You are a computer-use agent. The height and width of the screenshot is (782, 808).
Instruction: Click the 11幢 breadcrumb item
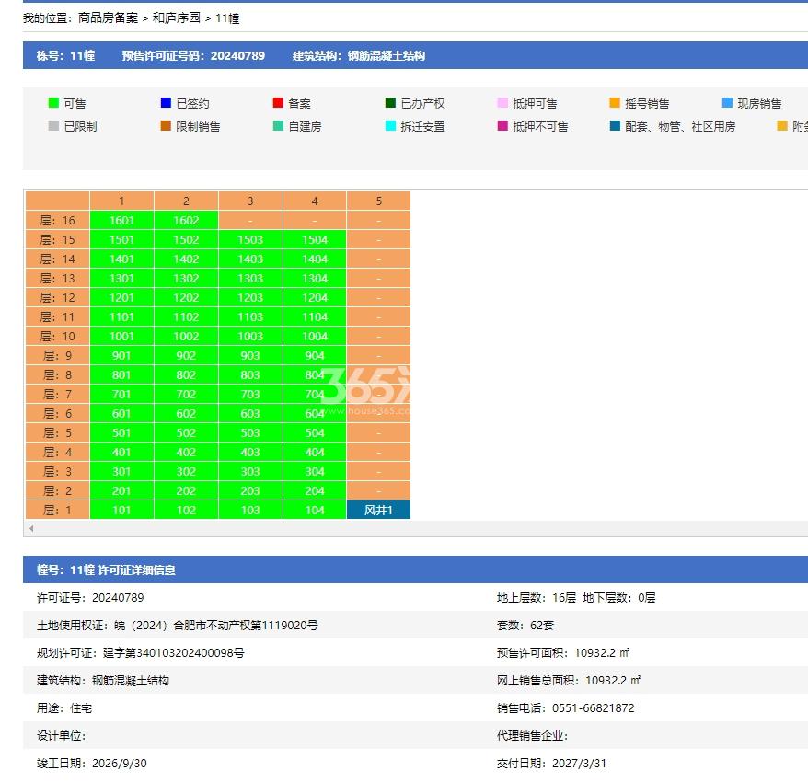(227, 18)
